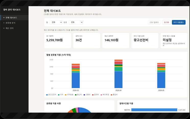190x119 pixels.
Task: Click the pie chart in 분류별 지출 비중
Action: point(79,110)
